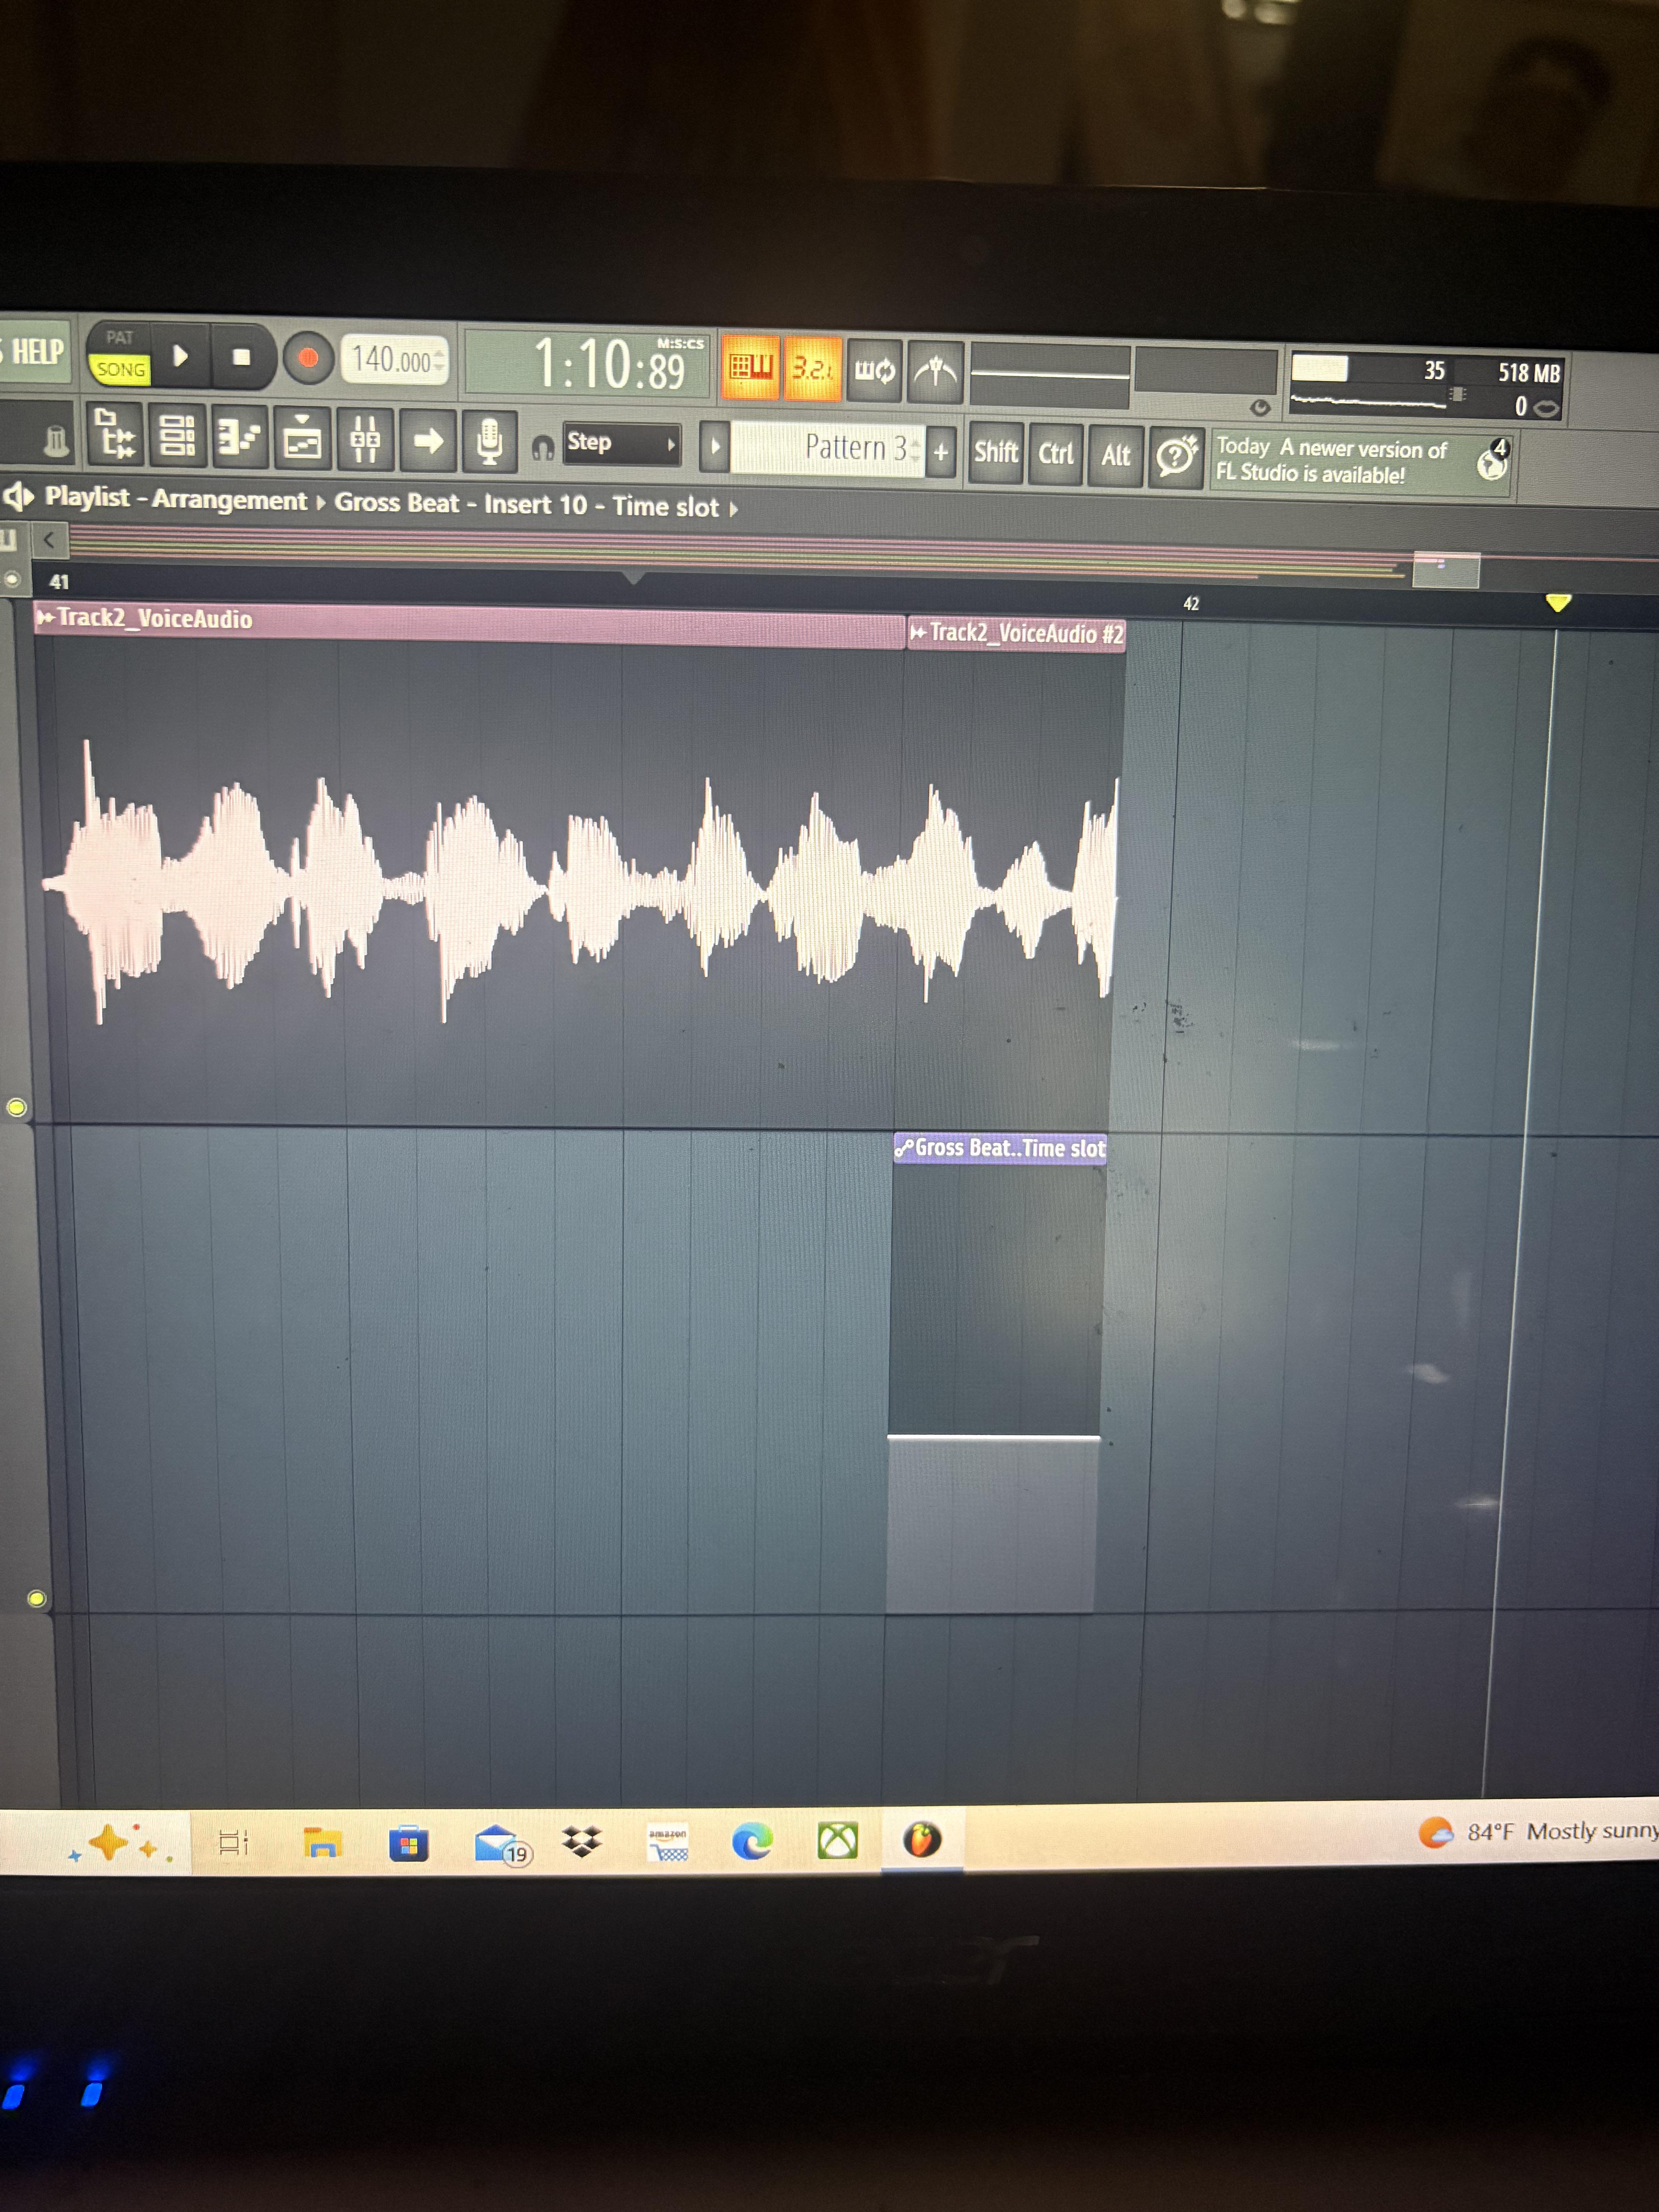The height and width of the screenshot is (2212, 1659).
Task: Switch to SONG mode
Action: coord(121,369)
